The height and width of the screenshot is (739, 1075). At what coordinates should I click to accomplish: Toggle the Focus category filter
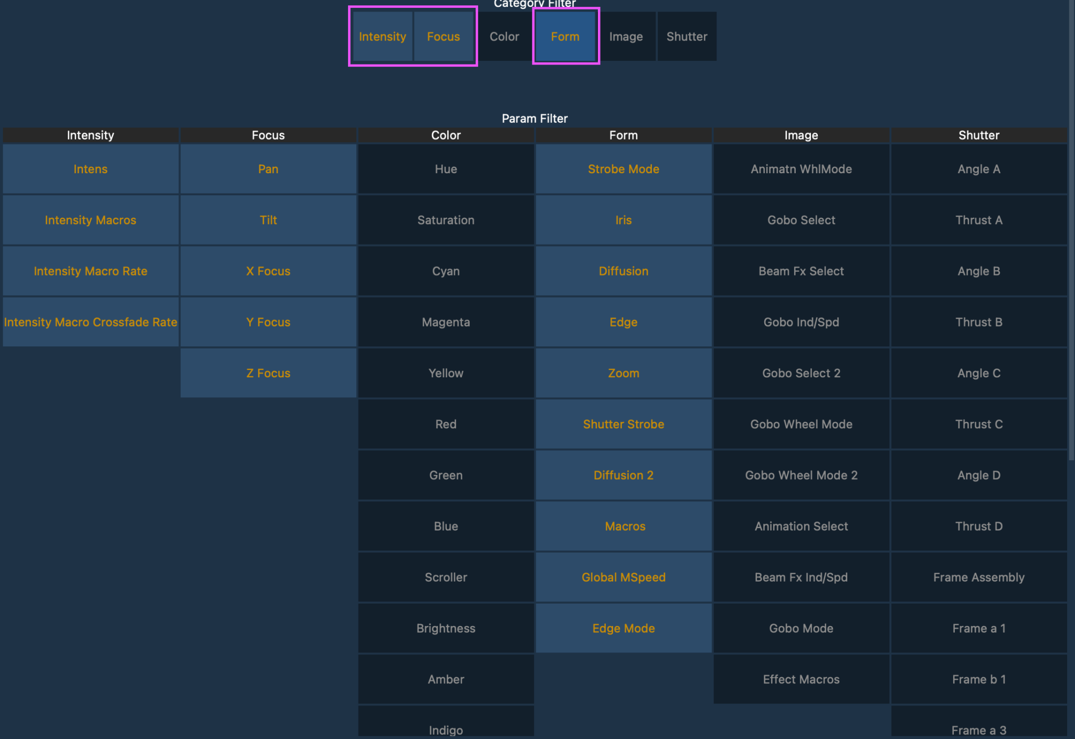[444, 36]
